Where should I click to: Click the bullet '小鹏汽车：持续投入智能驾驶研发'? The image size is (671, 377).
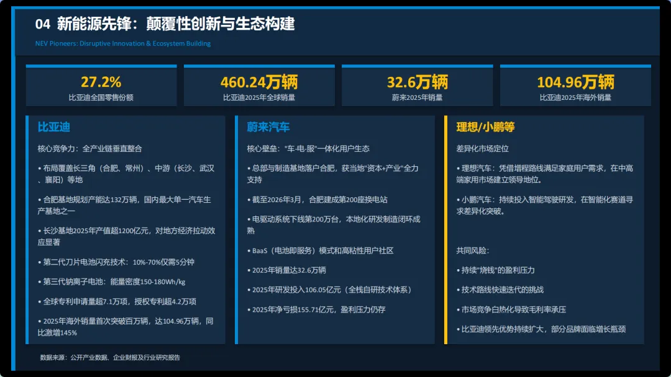[545, 205]
